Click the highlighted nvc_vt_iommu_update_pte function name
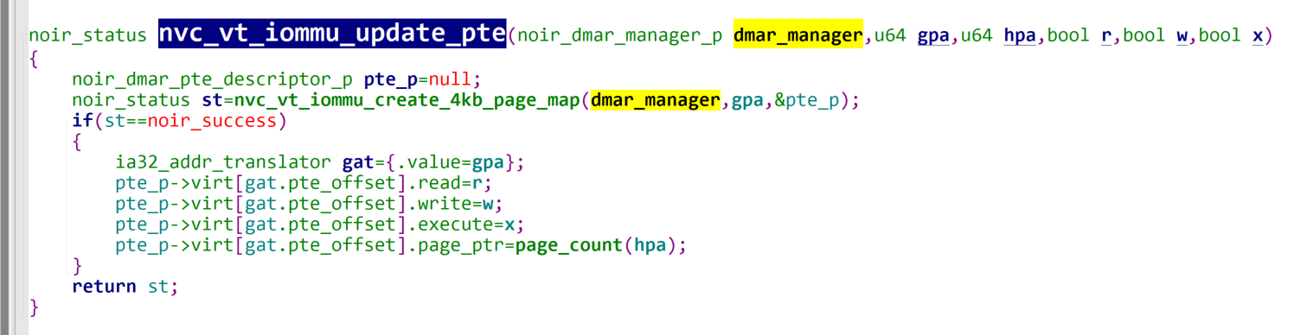This screenshot has height=335, width=1294. [x=331, y=35]
